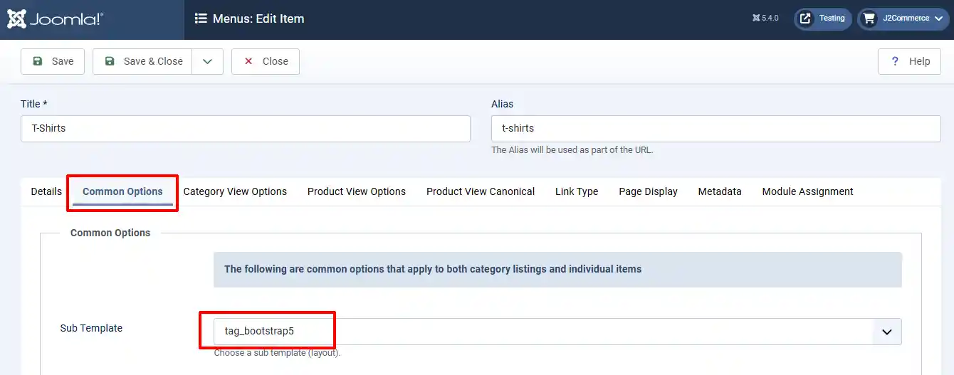Click the shopping cart icon on J2Commerce
The image size is (954, 375).
[x=869, y=19]
